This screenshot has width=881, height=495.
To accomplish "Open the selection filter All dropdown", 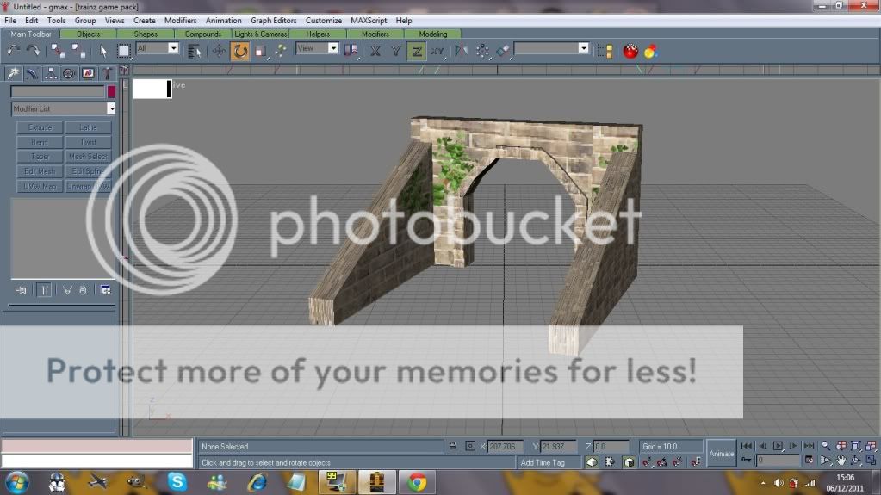I will 158,48.
